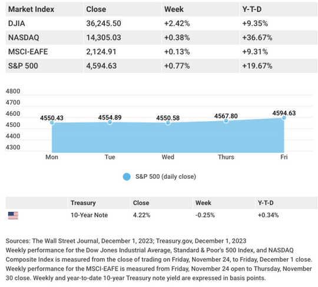Click the Y-T-D header in index table
The height and width of the screenshot is (287, 318).
point(252,9)
